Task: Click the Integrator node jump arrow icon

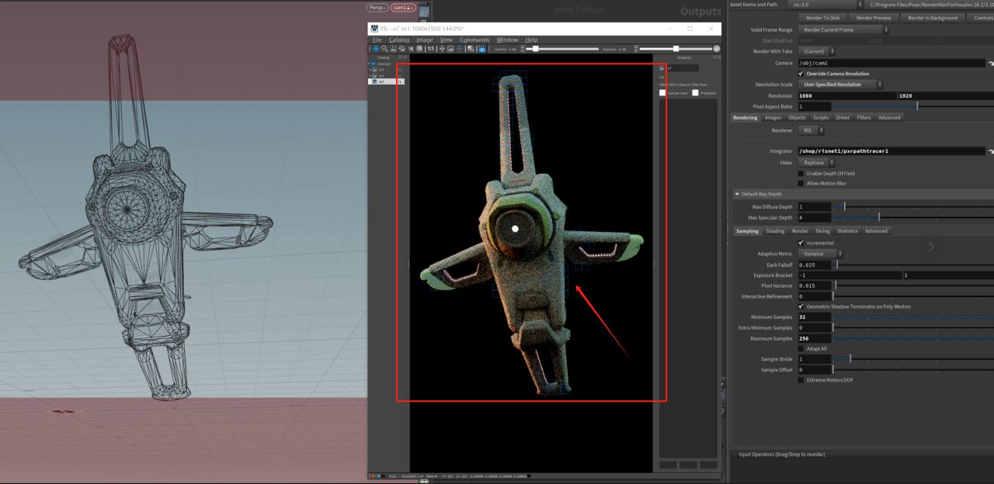Action: pos(990,150)
